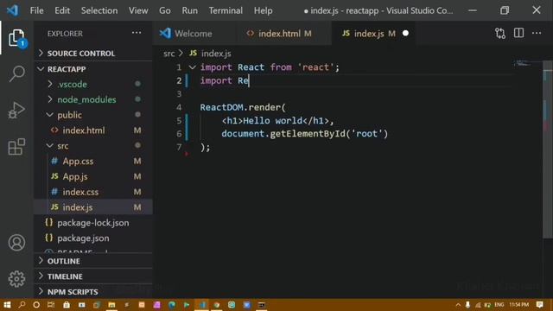Expand the node_modules folder
Screen dimensions: 553x311
(x=93, y=99)
